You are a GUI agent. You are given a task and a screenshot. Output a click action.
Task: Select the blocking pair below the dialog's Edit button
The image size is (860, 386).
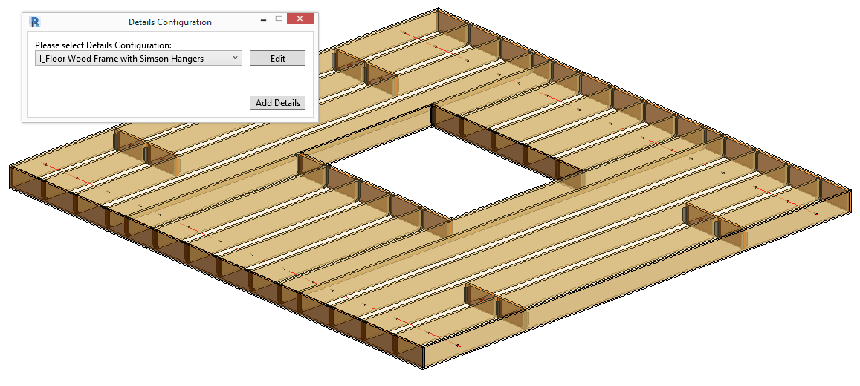[x=365, y=71]
